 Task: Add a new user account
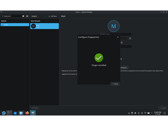coord(53,16)
